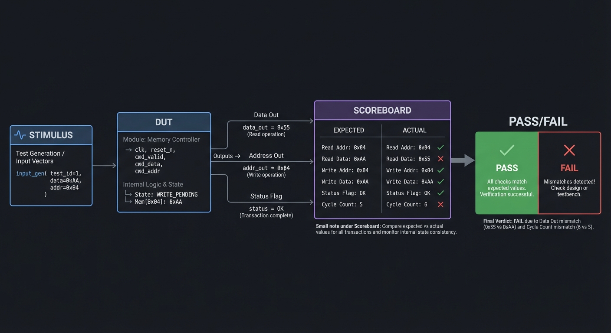Click the red X beside Read Data 0x55
The width and height of the screenshot is (611, 333).
tap(440, 159)
